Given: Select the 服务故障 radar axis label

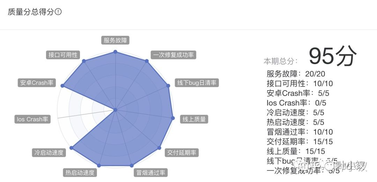Looking at the screenshot, I should 115,40.
